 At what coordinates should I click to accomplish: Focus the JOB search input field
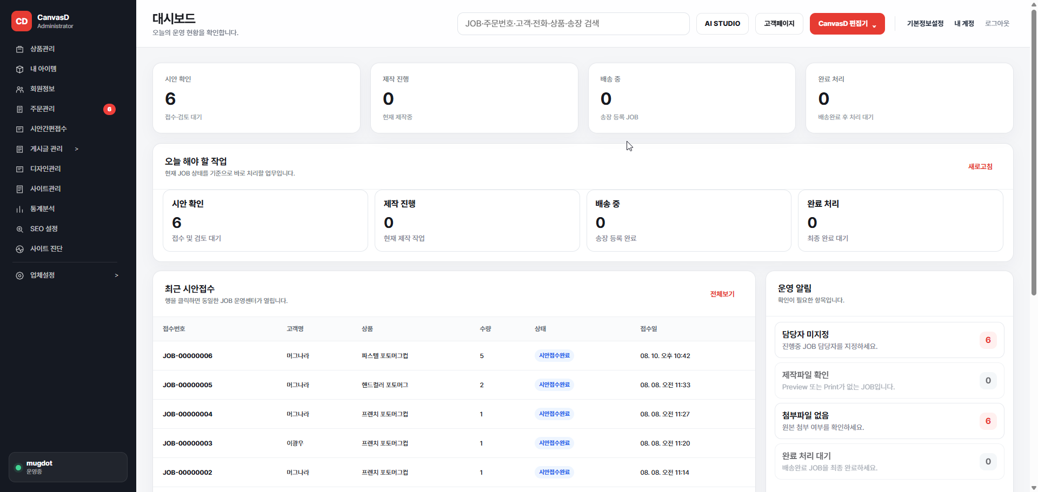point(573,24)
